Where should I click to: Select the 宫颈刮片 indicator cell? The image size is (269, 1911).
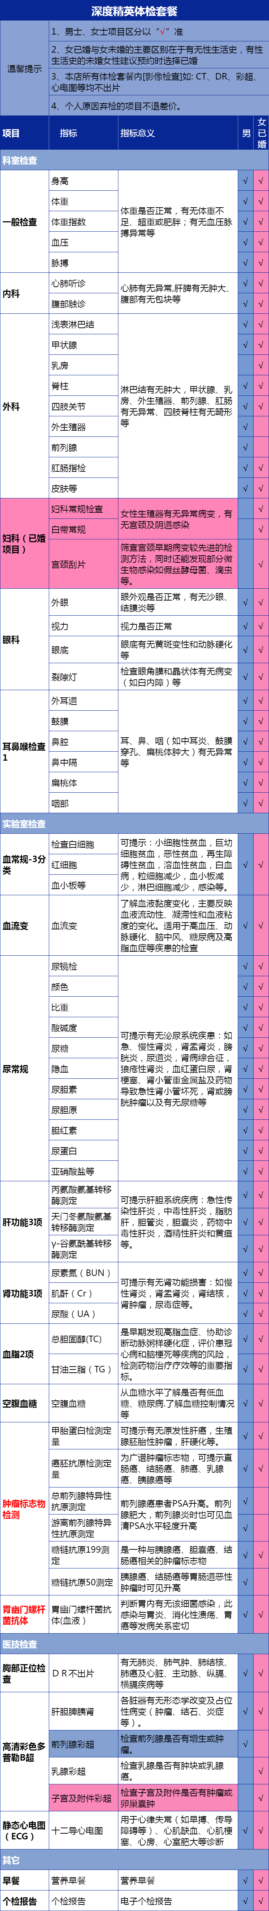tap(84, 565)
